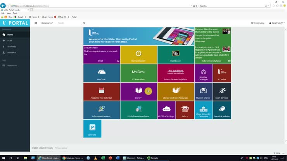Open the Car Parks tile

92,128
